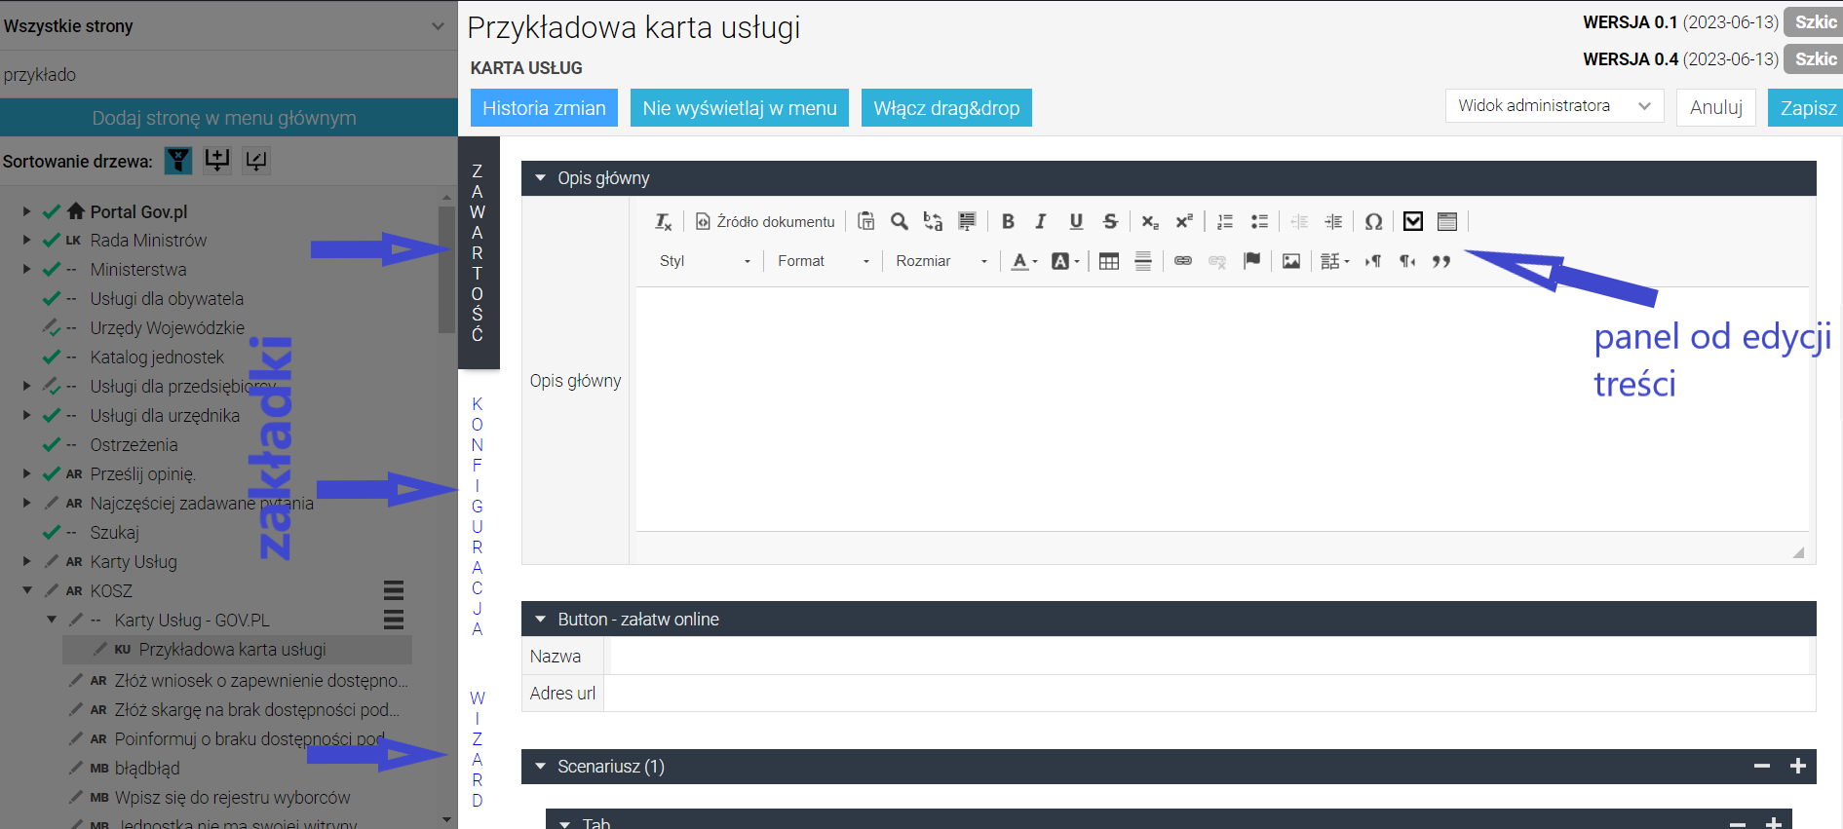
Task: Open the find (magnifier) tool in editor toolbar
Action: (x=900, y=222)
